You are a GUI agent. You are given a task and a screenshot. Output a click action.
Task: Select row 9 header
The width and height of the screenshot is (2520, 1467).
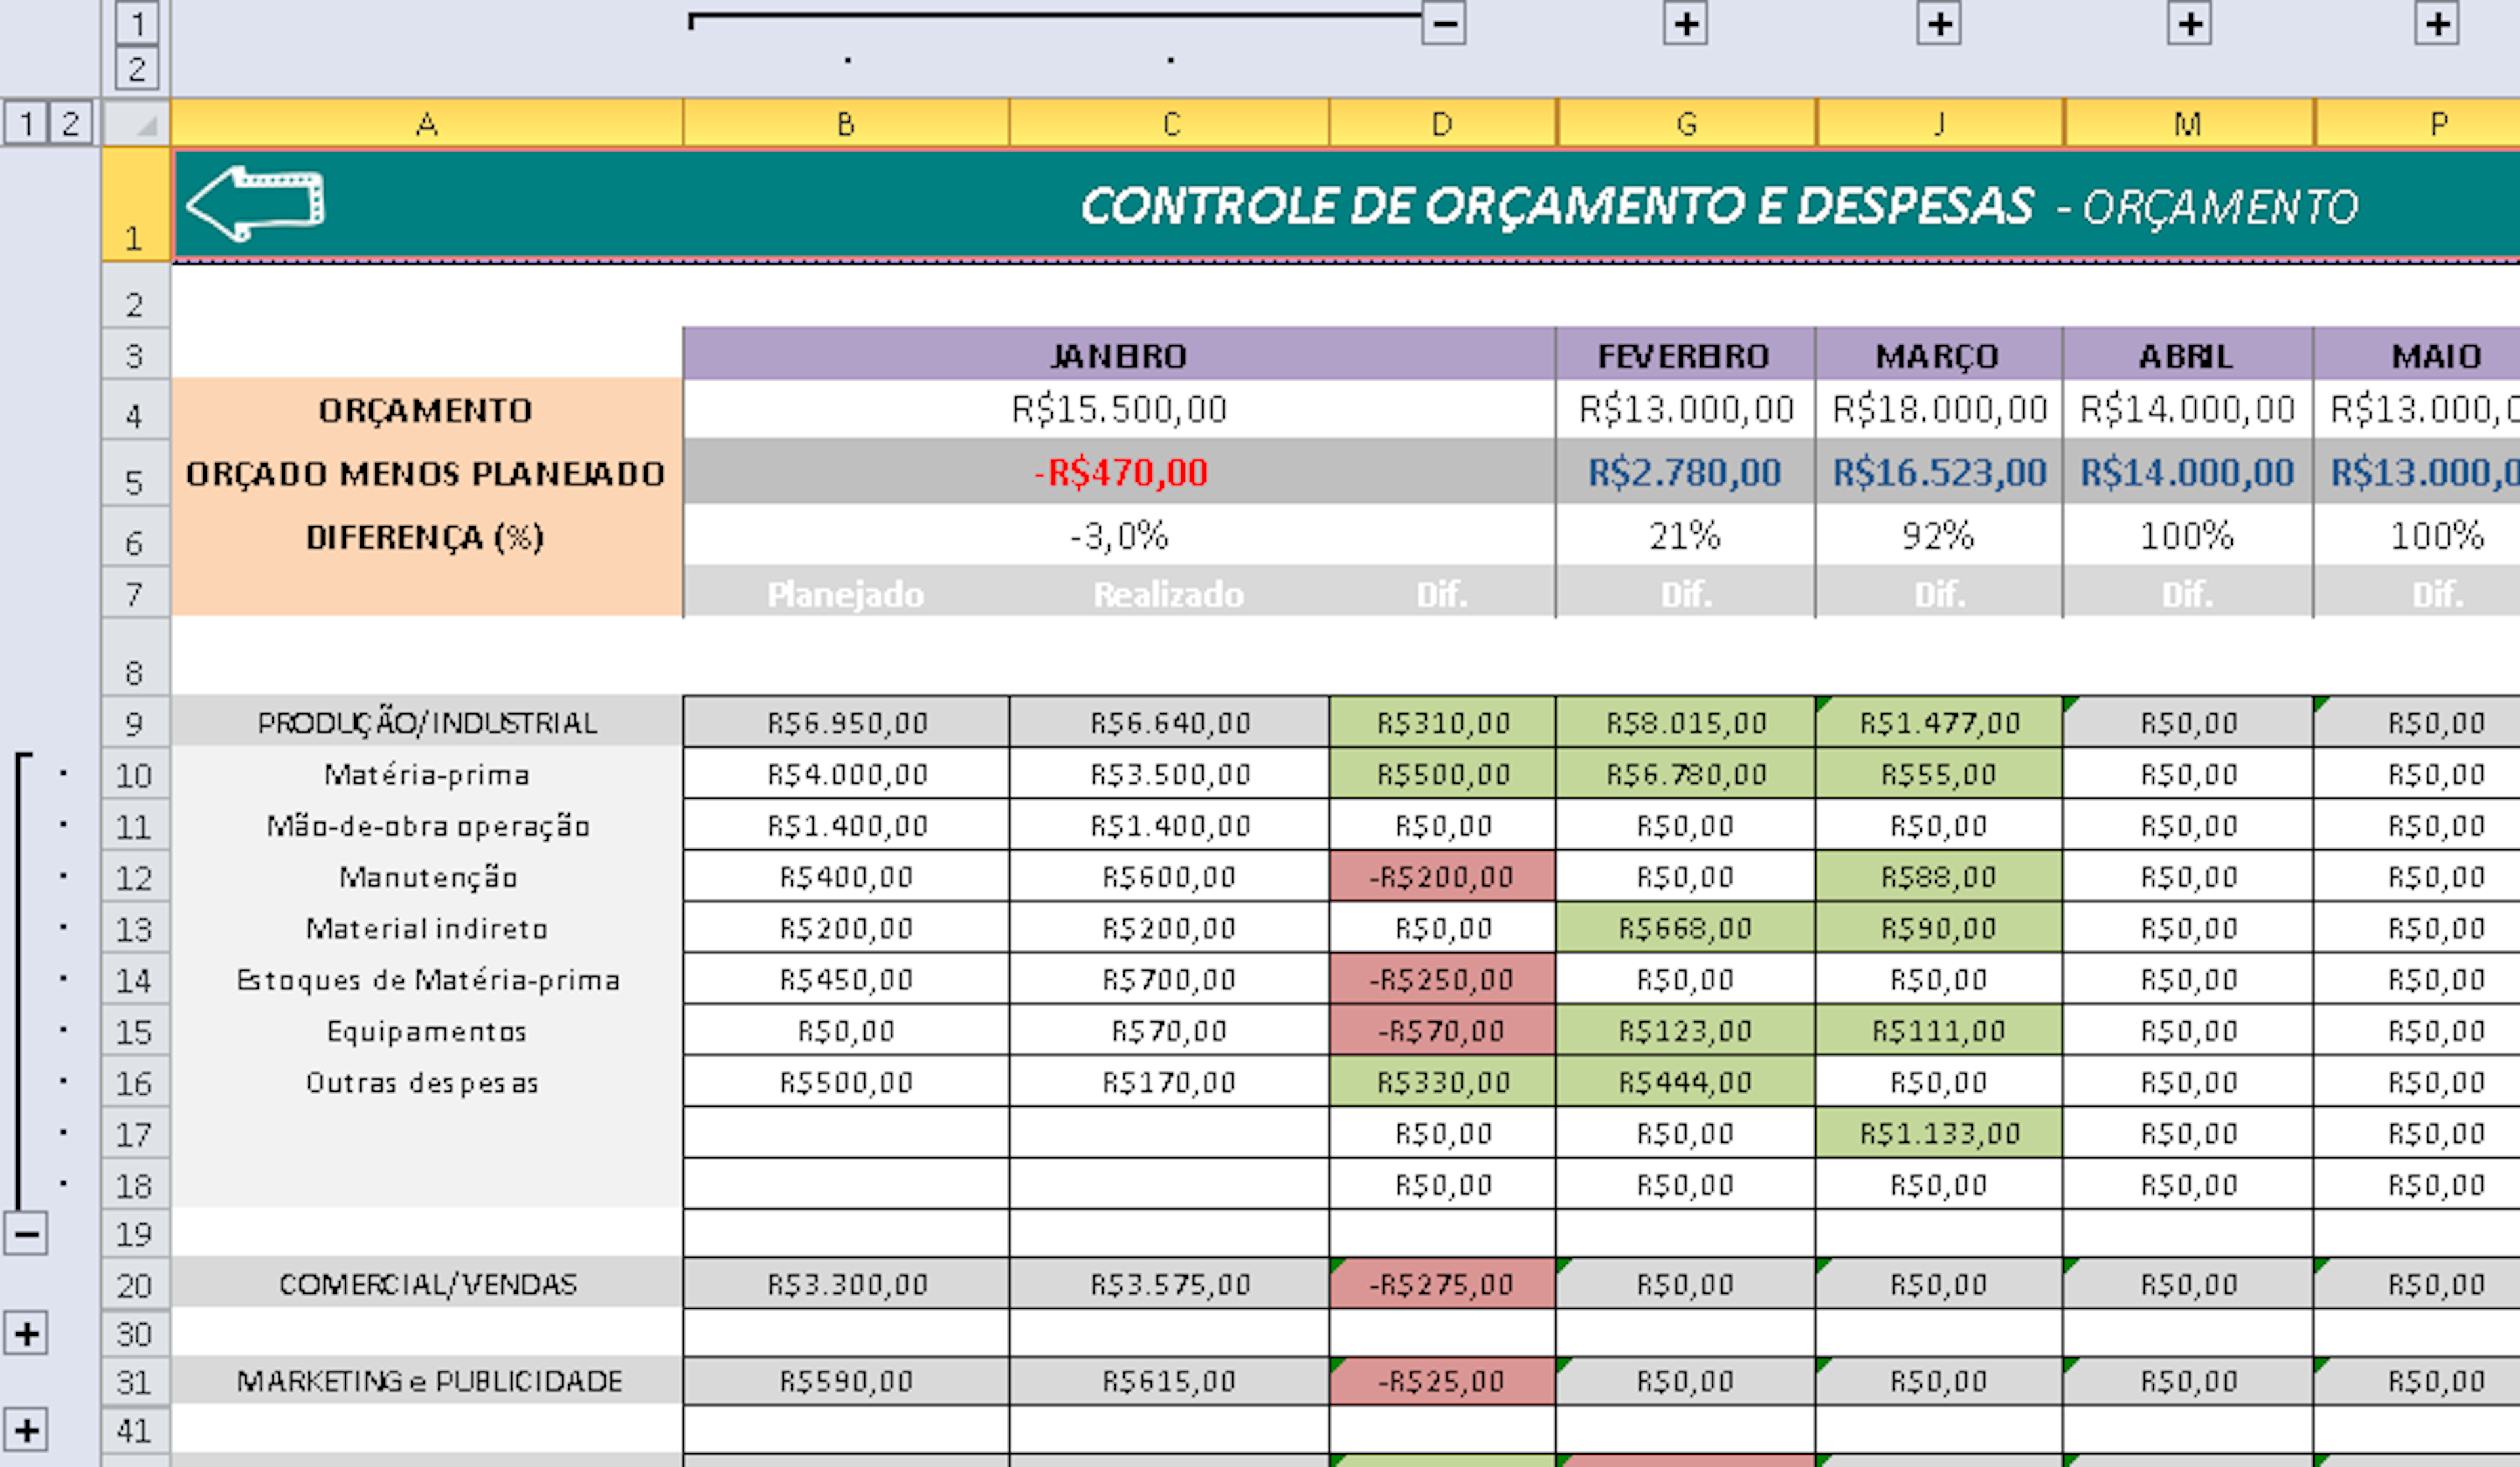(135, 722)
